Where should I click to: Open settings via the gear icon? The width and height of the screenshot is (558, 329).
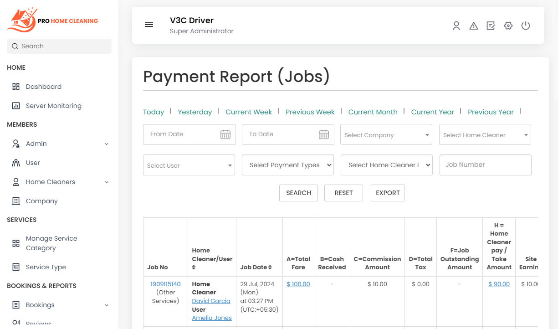coord(508,26)
